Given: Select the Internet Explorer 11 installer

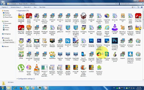Looking at the screenshot, I should pos(107,28).
